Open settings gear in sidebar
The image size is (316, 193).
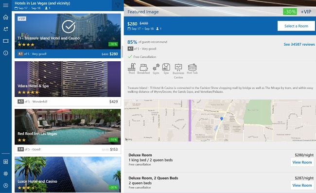pos(6,174)
